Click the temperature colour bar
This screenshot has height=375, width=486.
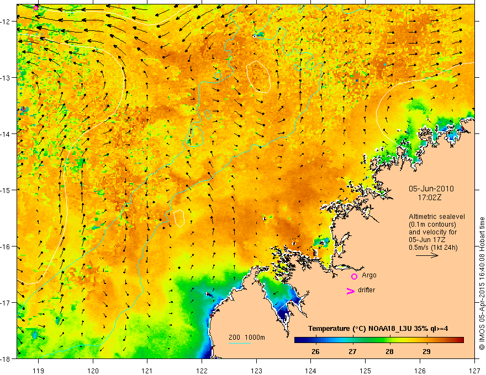tap(379, 340)
